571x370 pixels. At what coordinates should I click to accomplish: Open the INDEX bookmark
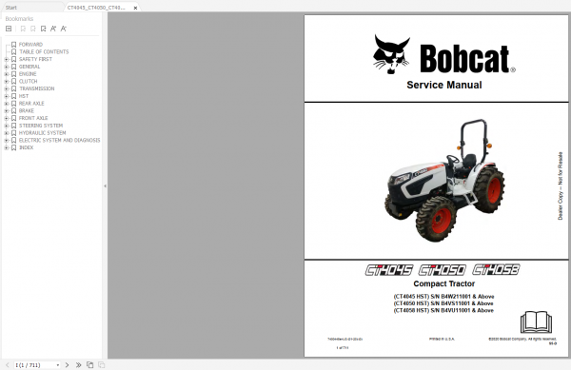[x=27, y=147]
